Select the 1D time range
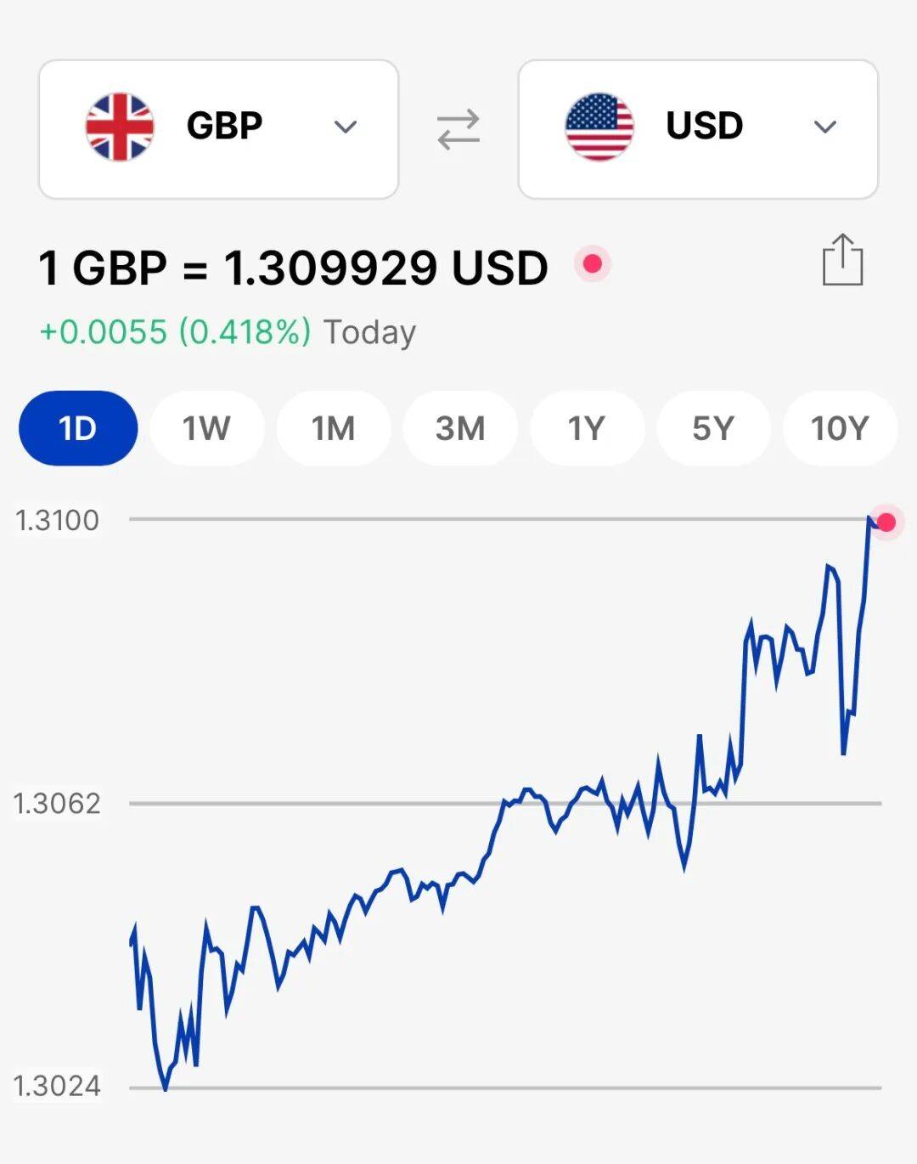The width and height of the screenshot is (917, 1164). coord(78,428)
